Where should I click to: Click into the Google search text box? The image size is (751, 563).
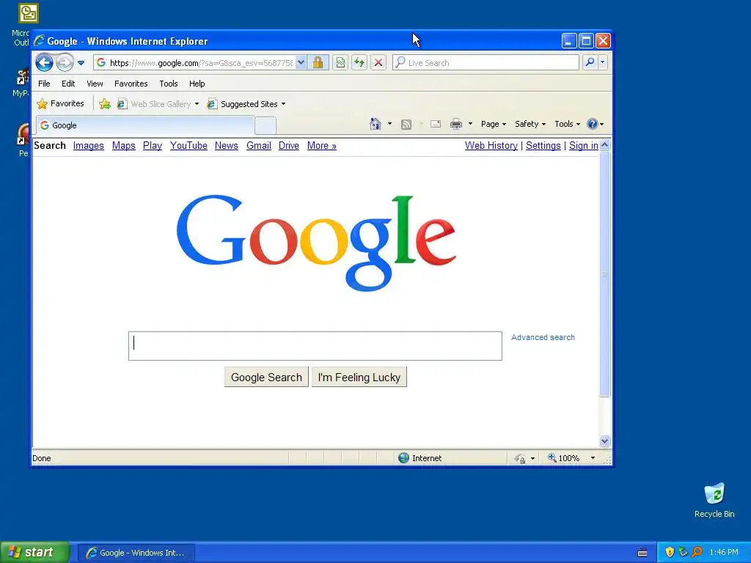coord(315,346)
